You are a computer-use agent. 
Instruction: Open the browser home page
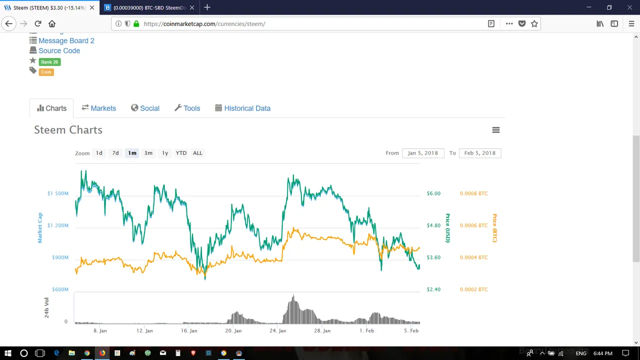point(52,23)
